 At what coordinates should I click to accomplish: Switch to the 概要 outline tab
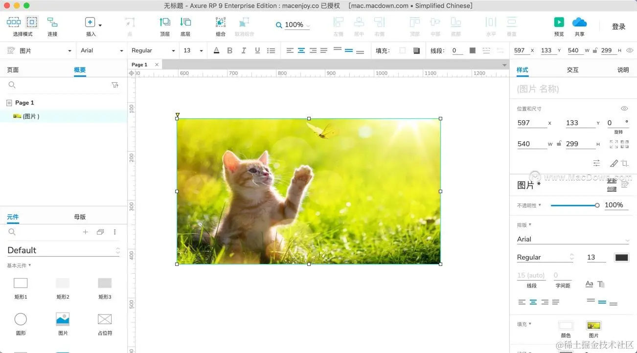[80, 70]
